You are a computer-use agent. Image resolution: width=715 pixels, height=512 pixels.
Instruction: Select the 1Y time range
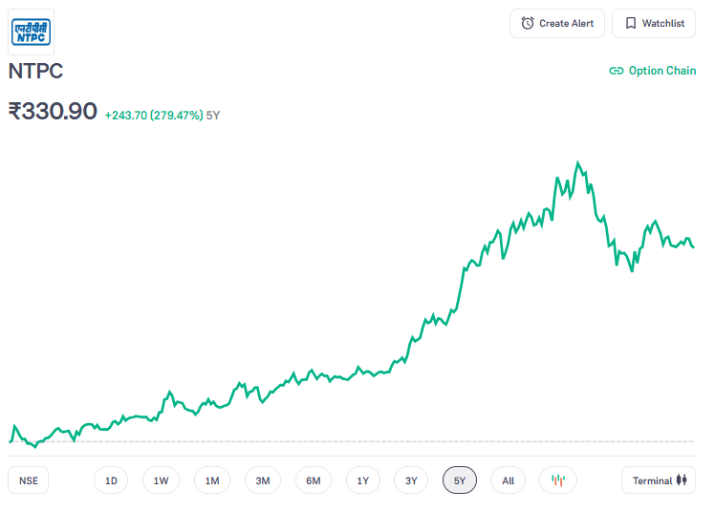coord(363,480)
